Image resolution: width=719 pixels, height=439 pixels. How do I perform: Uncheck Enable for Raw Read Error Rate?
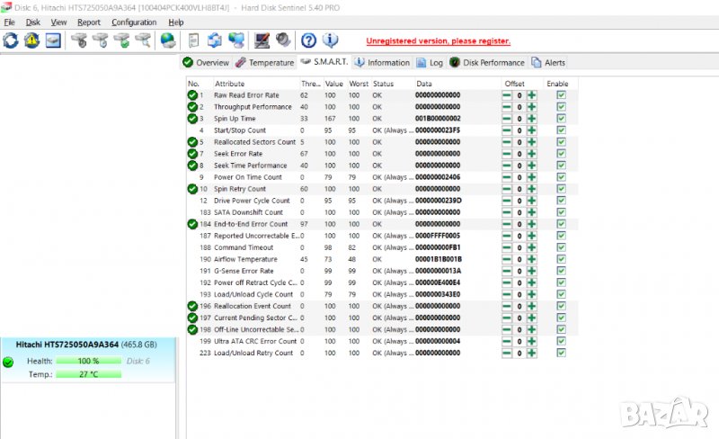pos(561,95)
